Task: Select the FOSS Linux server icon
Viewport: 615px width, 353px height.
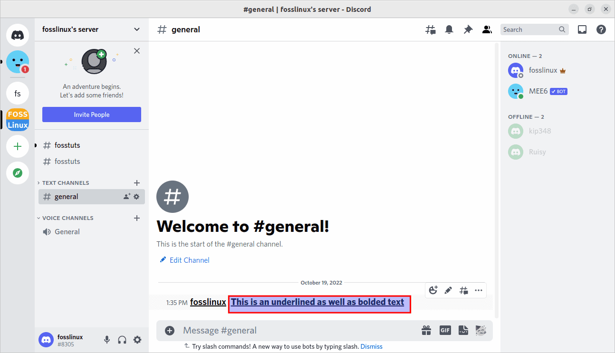Action: (18, 120)
